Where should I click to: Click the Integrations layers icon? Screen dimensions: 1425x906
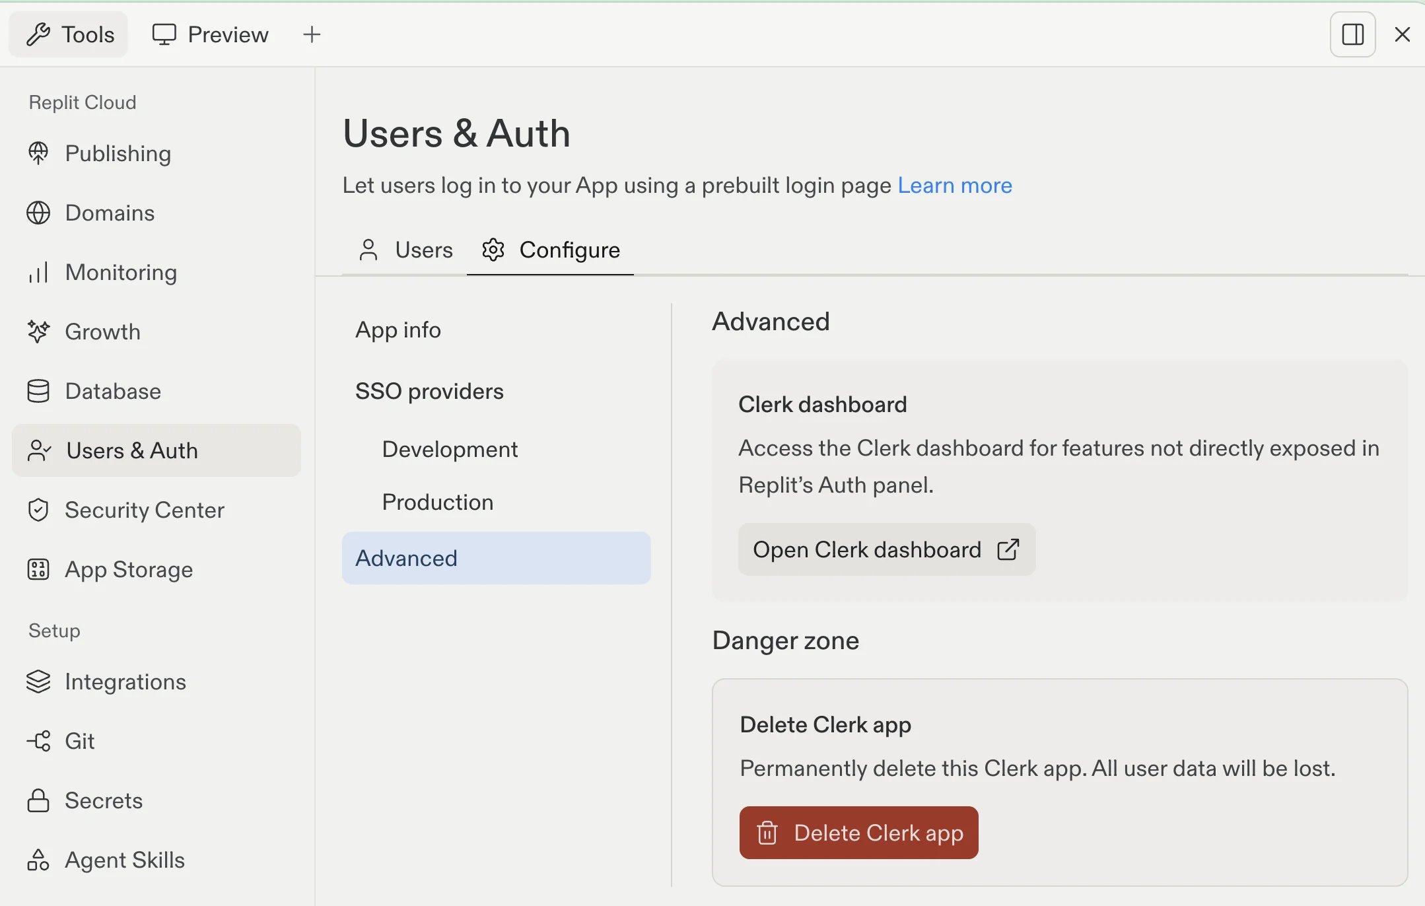click(x=38, y=681)
